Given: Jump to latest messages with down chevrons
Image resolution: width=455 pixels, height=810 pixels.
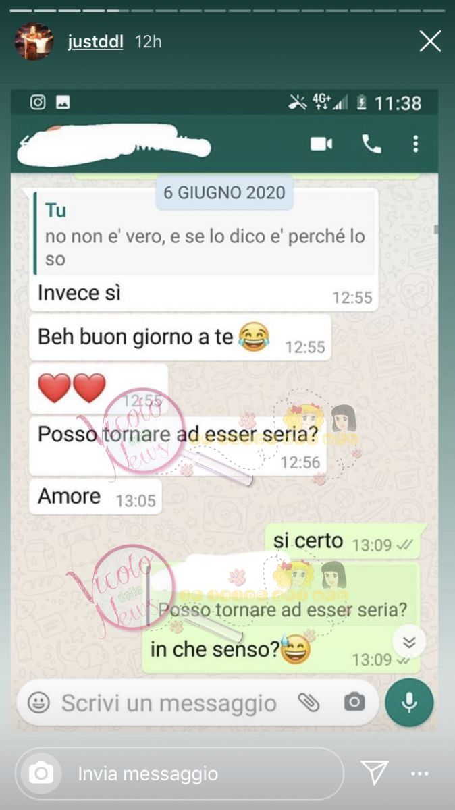Looking at the screenshot, I should [x=408, y=641].
